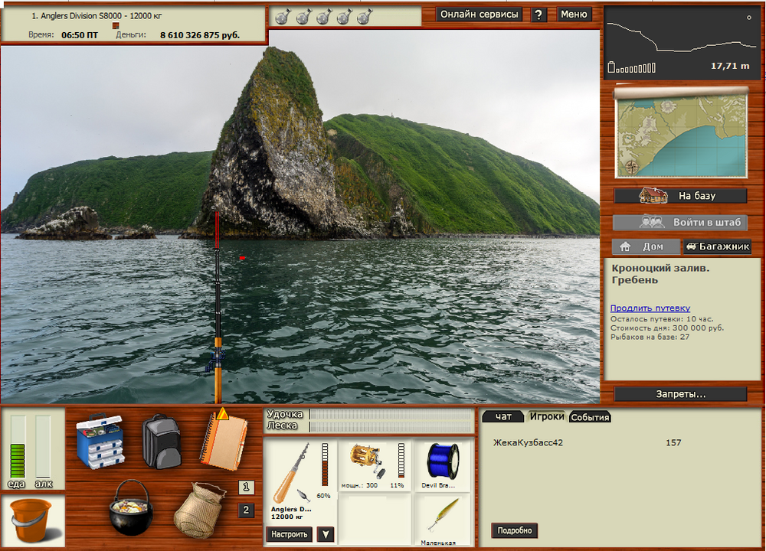The width and height of the screenshot is (766, 551).
Task: Switch to the События tab
Action: pyautogui.click(x=590, y=416)
